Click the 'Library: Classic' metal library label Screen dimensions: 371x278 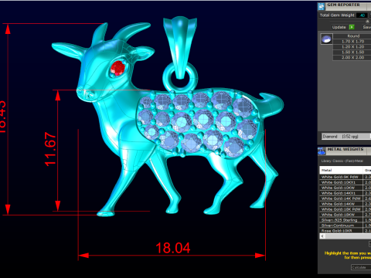click(342, 161)
